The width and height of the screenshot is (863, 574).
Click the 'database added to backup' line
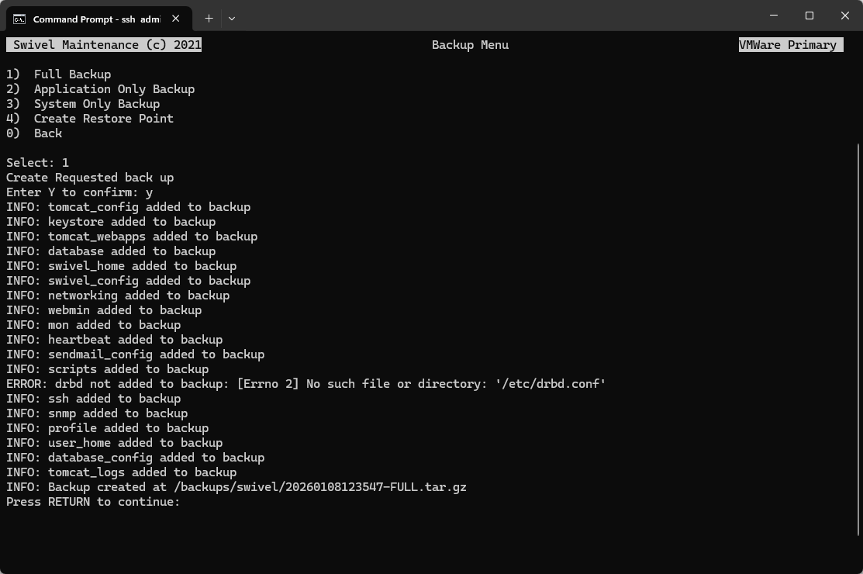(x=110, y=251)
